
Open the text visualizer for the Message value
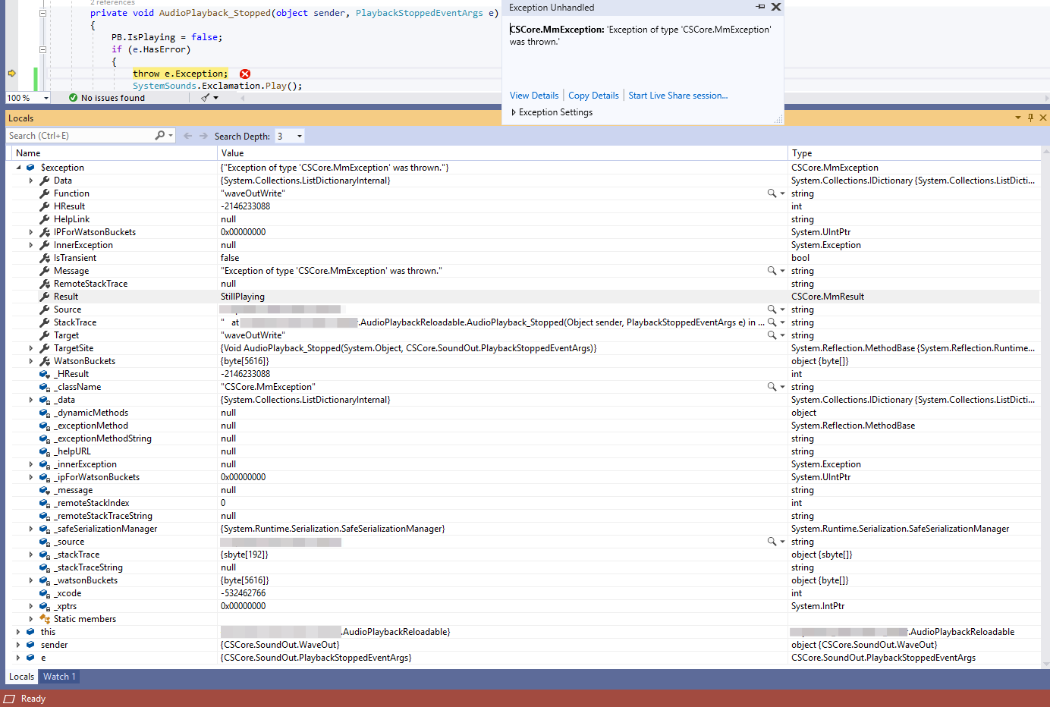770,270
